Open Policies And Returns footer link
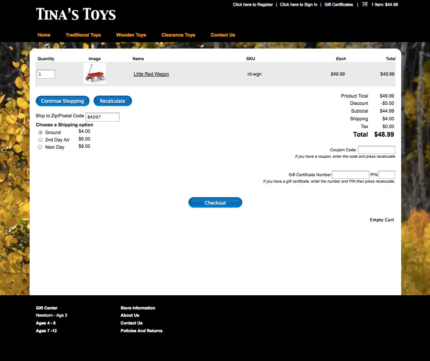This screenshot has height=361, width=430. (141, 331)
